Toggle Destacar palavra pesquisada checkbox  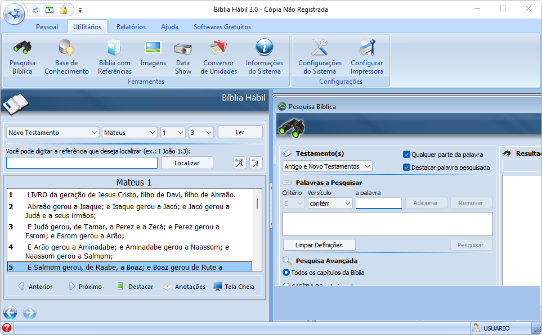[406, 168]
